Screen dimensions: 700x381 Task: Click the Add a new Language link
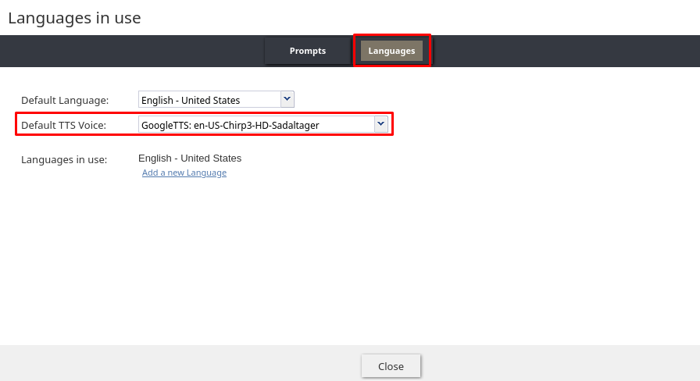[x=184, y=173]
